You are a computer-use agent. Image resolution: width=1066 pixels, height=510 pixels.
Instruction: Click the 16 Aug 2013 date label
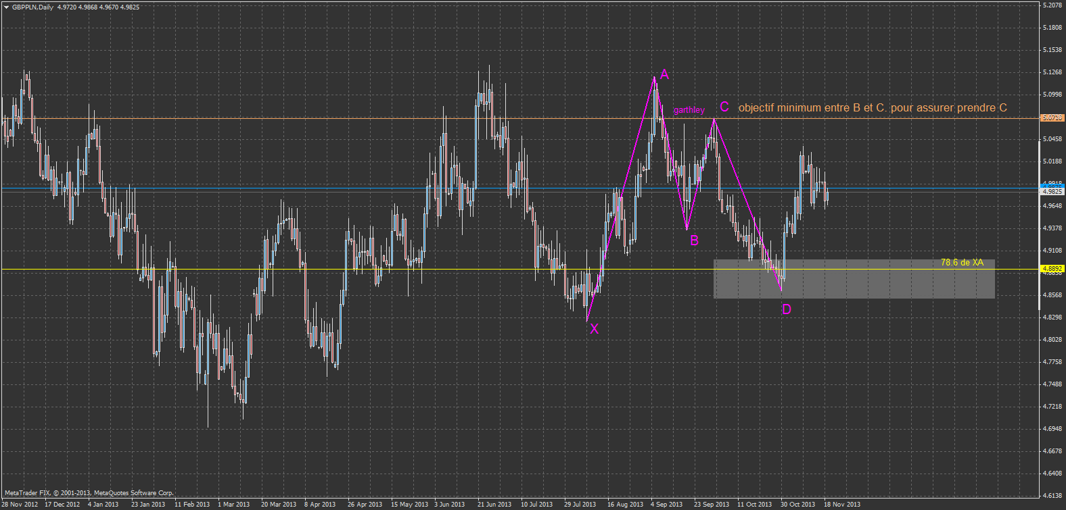[626, 505]
